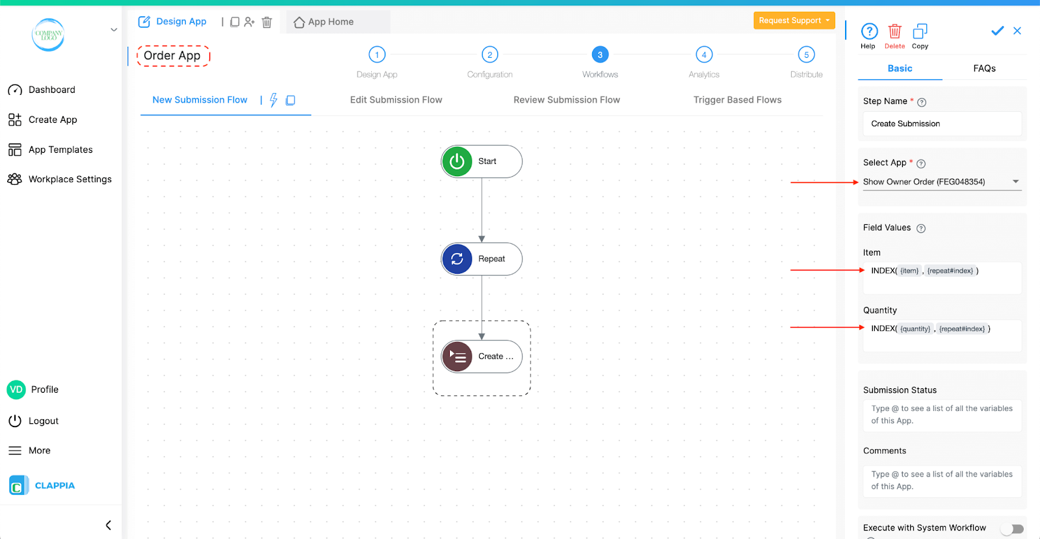1040x539 pixels.
Task: Select the Create Submission node icon
Action: tap(457, 356)
